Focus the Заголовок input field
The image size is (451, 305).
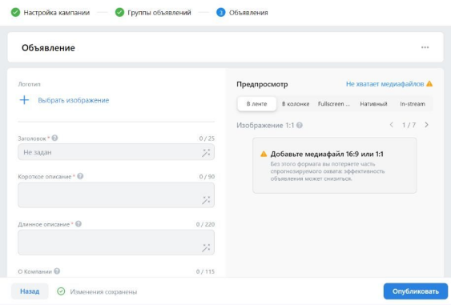[x=116, y=152]
